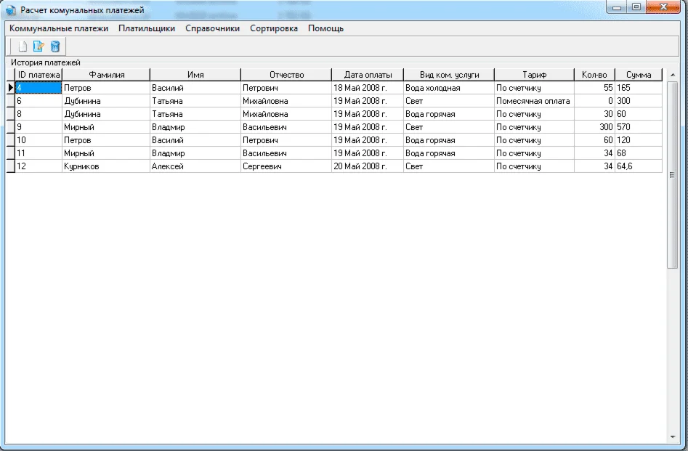This screenshot has width=688, height=451.
Task: Click the application icon in title bar
Action: pos(11,10)
